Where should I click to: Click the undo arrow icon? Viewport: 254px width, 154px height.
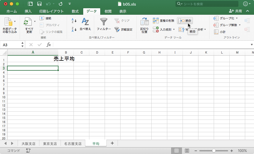pyautogui.click(x=49, y=4)
